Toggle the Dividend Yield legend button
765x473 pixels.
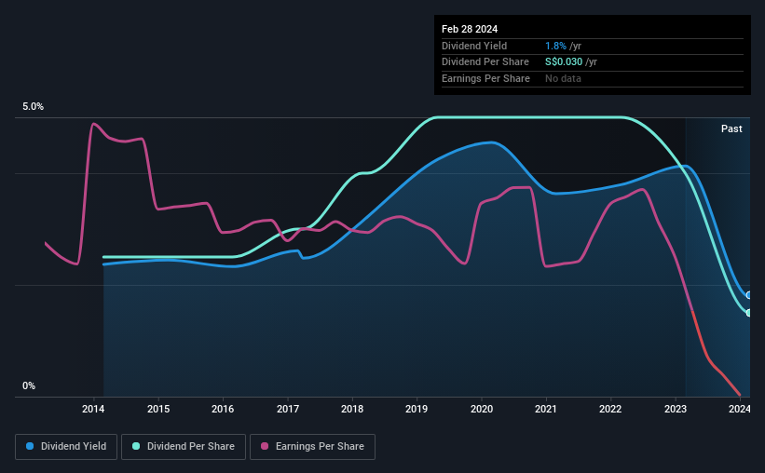pos(66,447)
